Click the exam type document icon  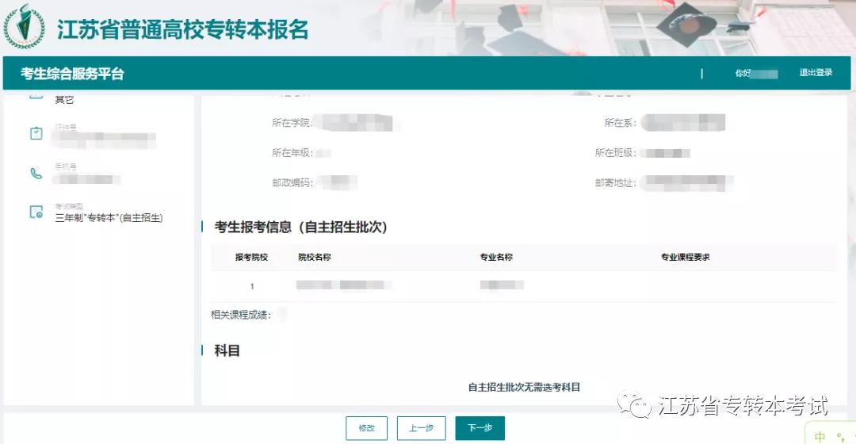pos(36,212)
